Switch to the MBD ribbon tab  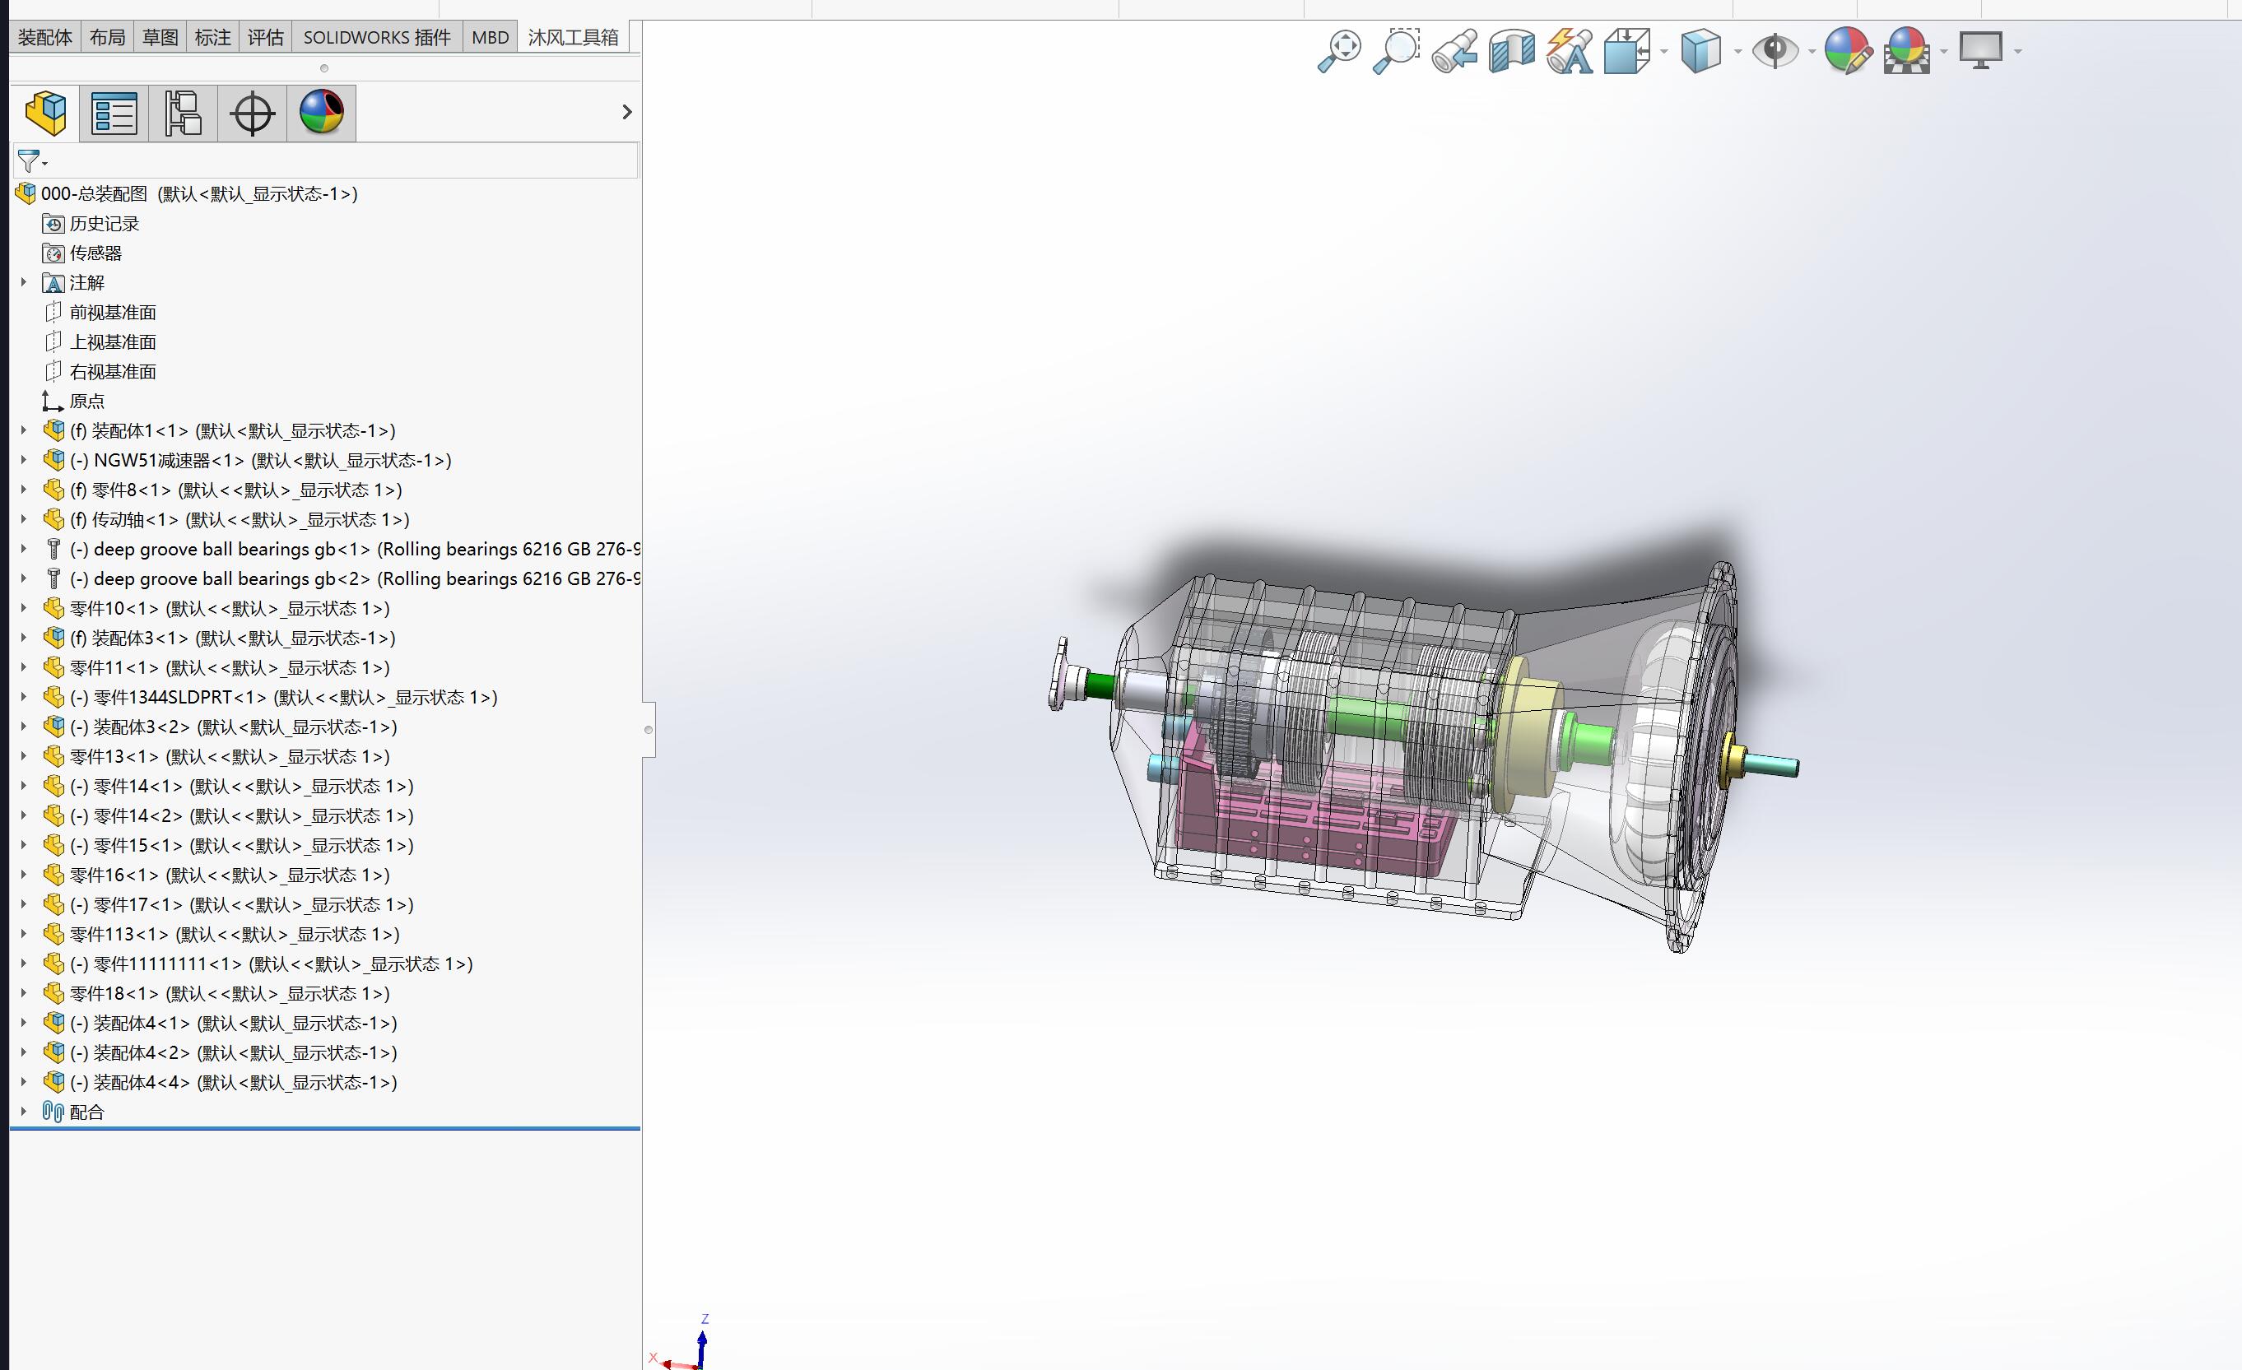coord(491,37)
